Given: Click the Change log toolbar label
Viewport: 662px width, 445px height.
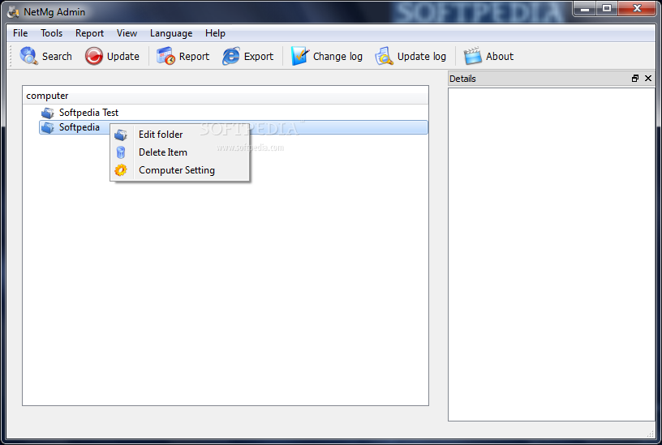Looking at the screenshot, I should (337, 57).
